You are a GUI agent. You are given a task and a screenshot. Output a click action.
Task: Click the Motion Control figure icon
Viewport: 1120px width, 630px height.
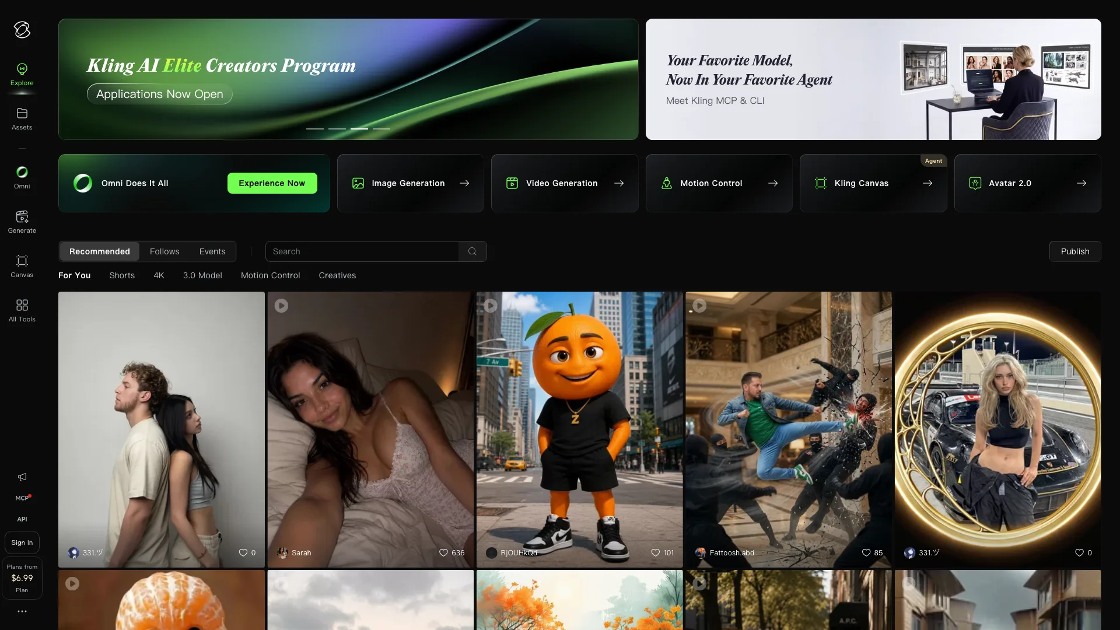click(667, 183)
